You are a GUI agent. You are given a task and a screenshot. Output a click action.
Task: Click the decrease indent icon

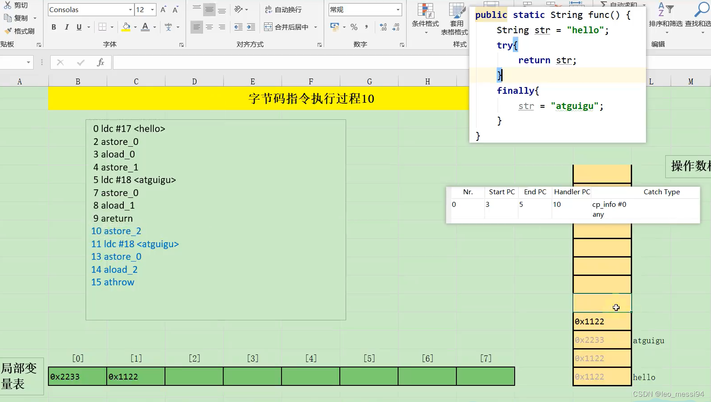coord(238,27)
